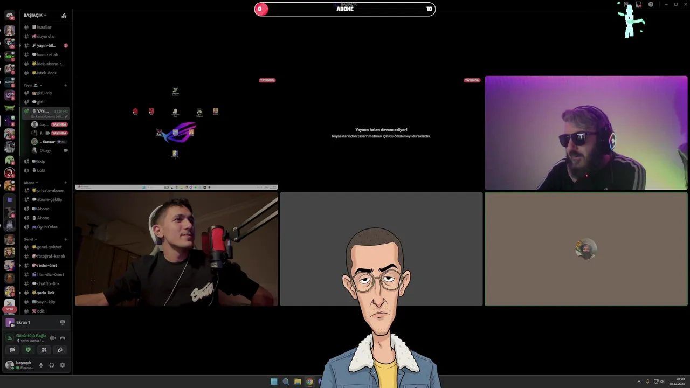
Task: Add a channel to the Yayın category
Action: tap(66, 85)
